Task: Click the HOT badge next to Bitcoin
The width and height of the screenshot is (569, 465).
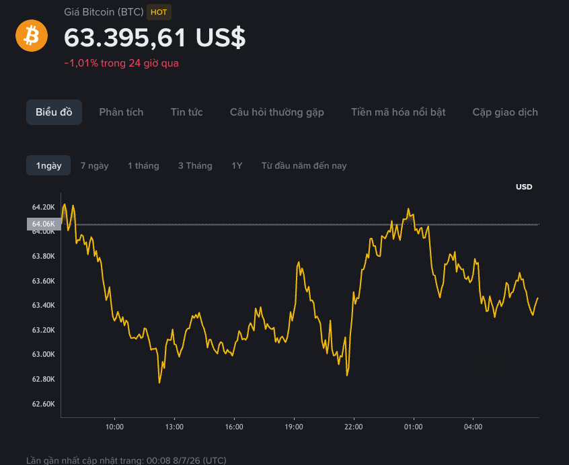Action: coord(159,12)
